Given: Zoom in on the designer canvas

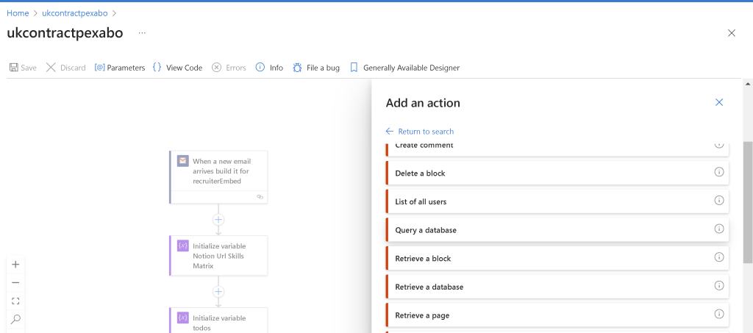Looking at the screenshot, I should coord(15,265).
